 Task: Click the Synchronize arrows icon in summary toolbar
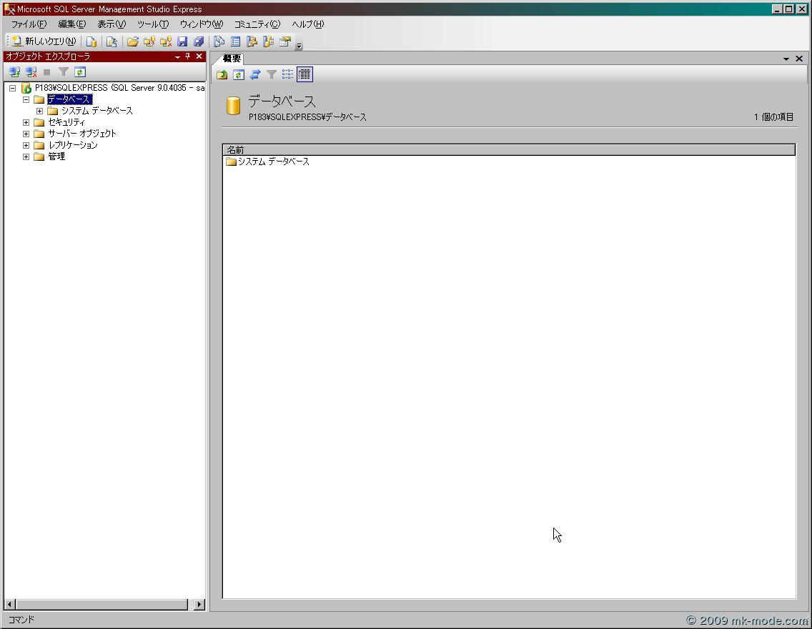[x=255, y=74]
